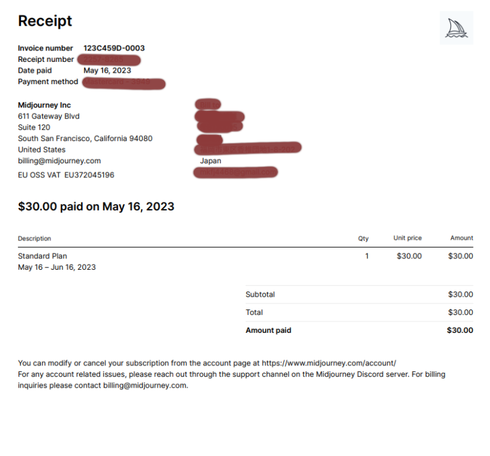Click the Description column header
Viewport: 490px width, 456px height.
(34, 239)
